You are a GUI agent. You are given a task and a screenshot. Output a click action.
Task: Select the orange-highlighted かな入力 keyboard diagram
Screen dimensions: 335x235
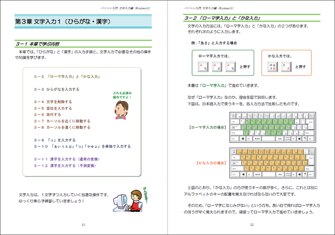click(273, 163)
